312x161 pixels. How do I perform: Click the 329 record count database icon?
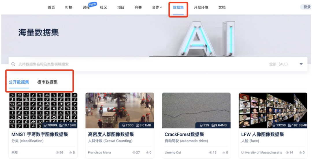[x=201, y=125]
